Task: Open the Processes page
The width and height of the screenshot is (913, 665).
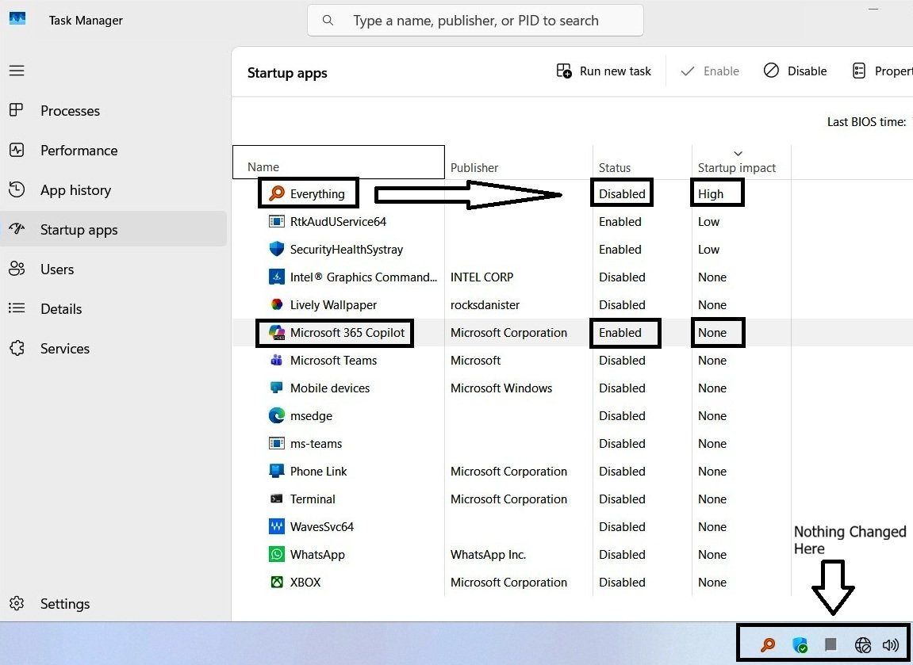Action: click(x=113, y=110)
